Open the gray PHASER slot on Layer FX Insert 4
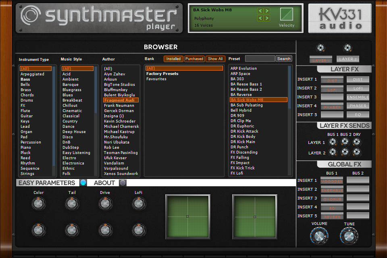Screen dimensions: 387x258 358,106
